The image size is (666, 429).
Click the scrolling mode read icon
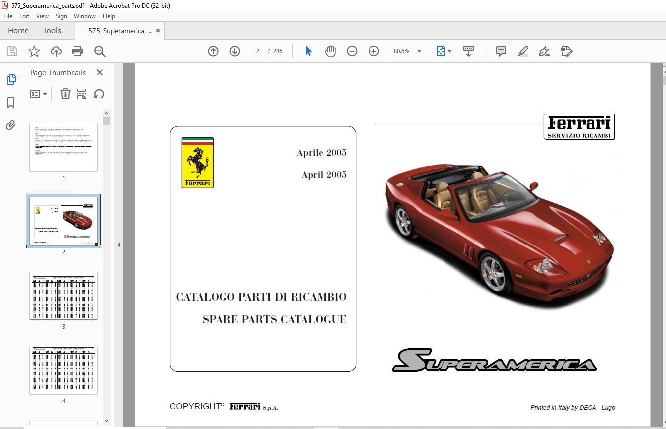(469, 51)
